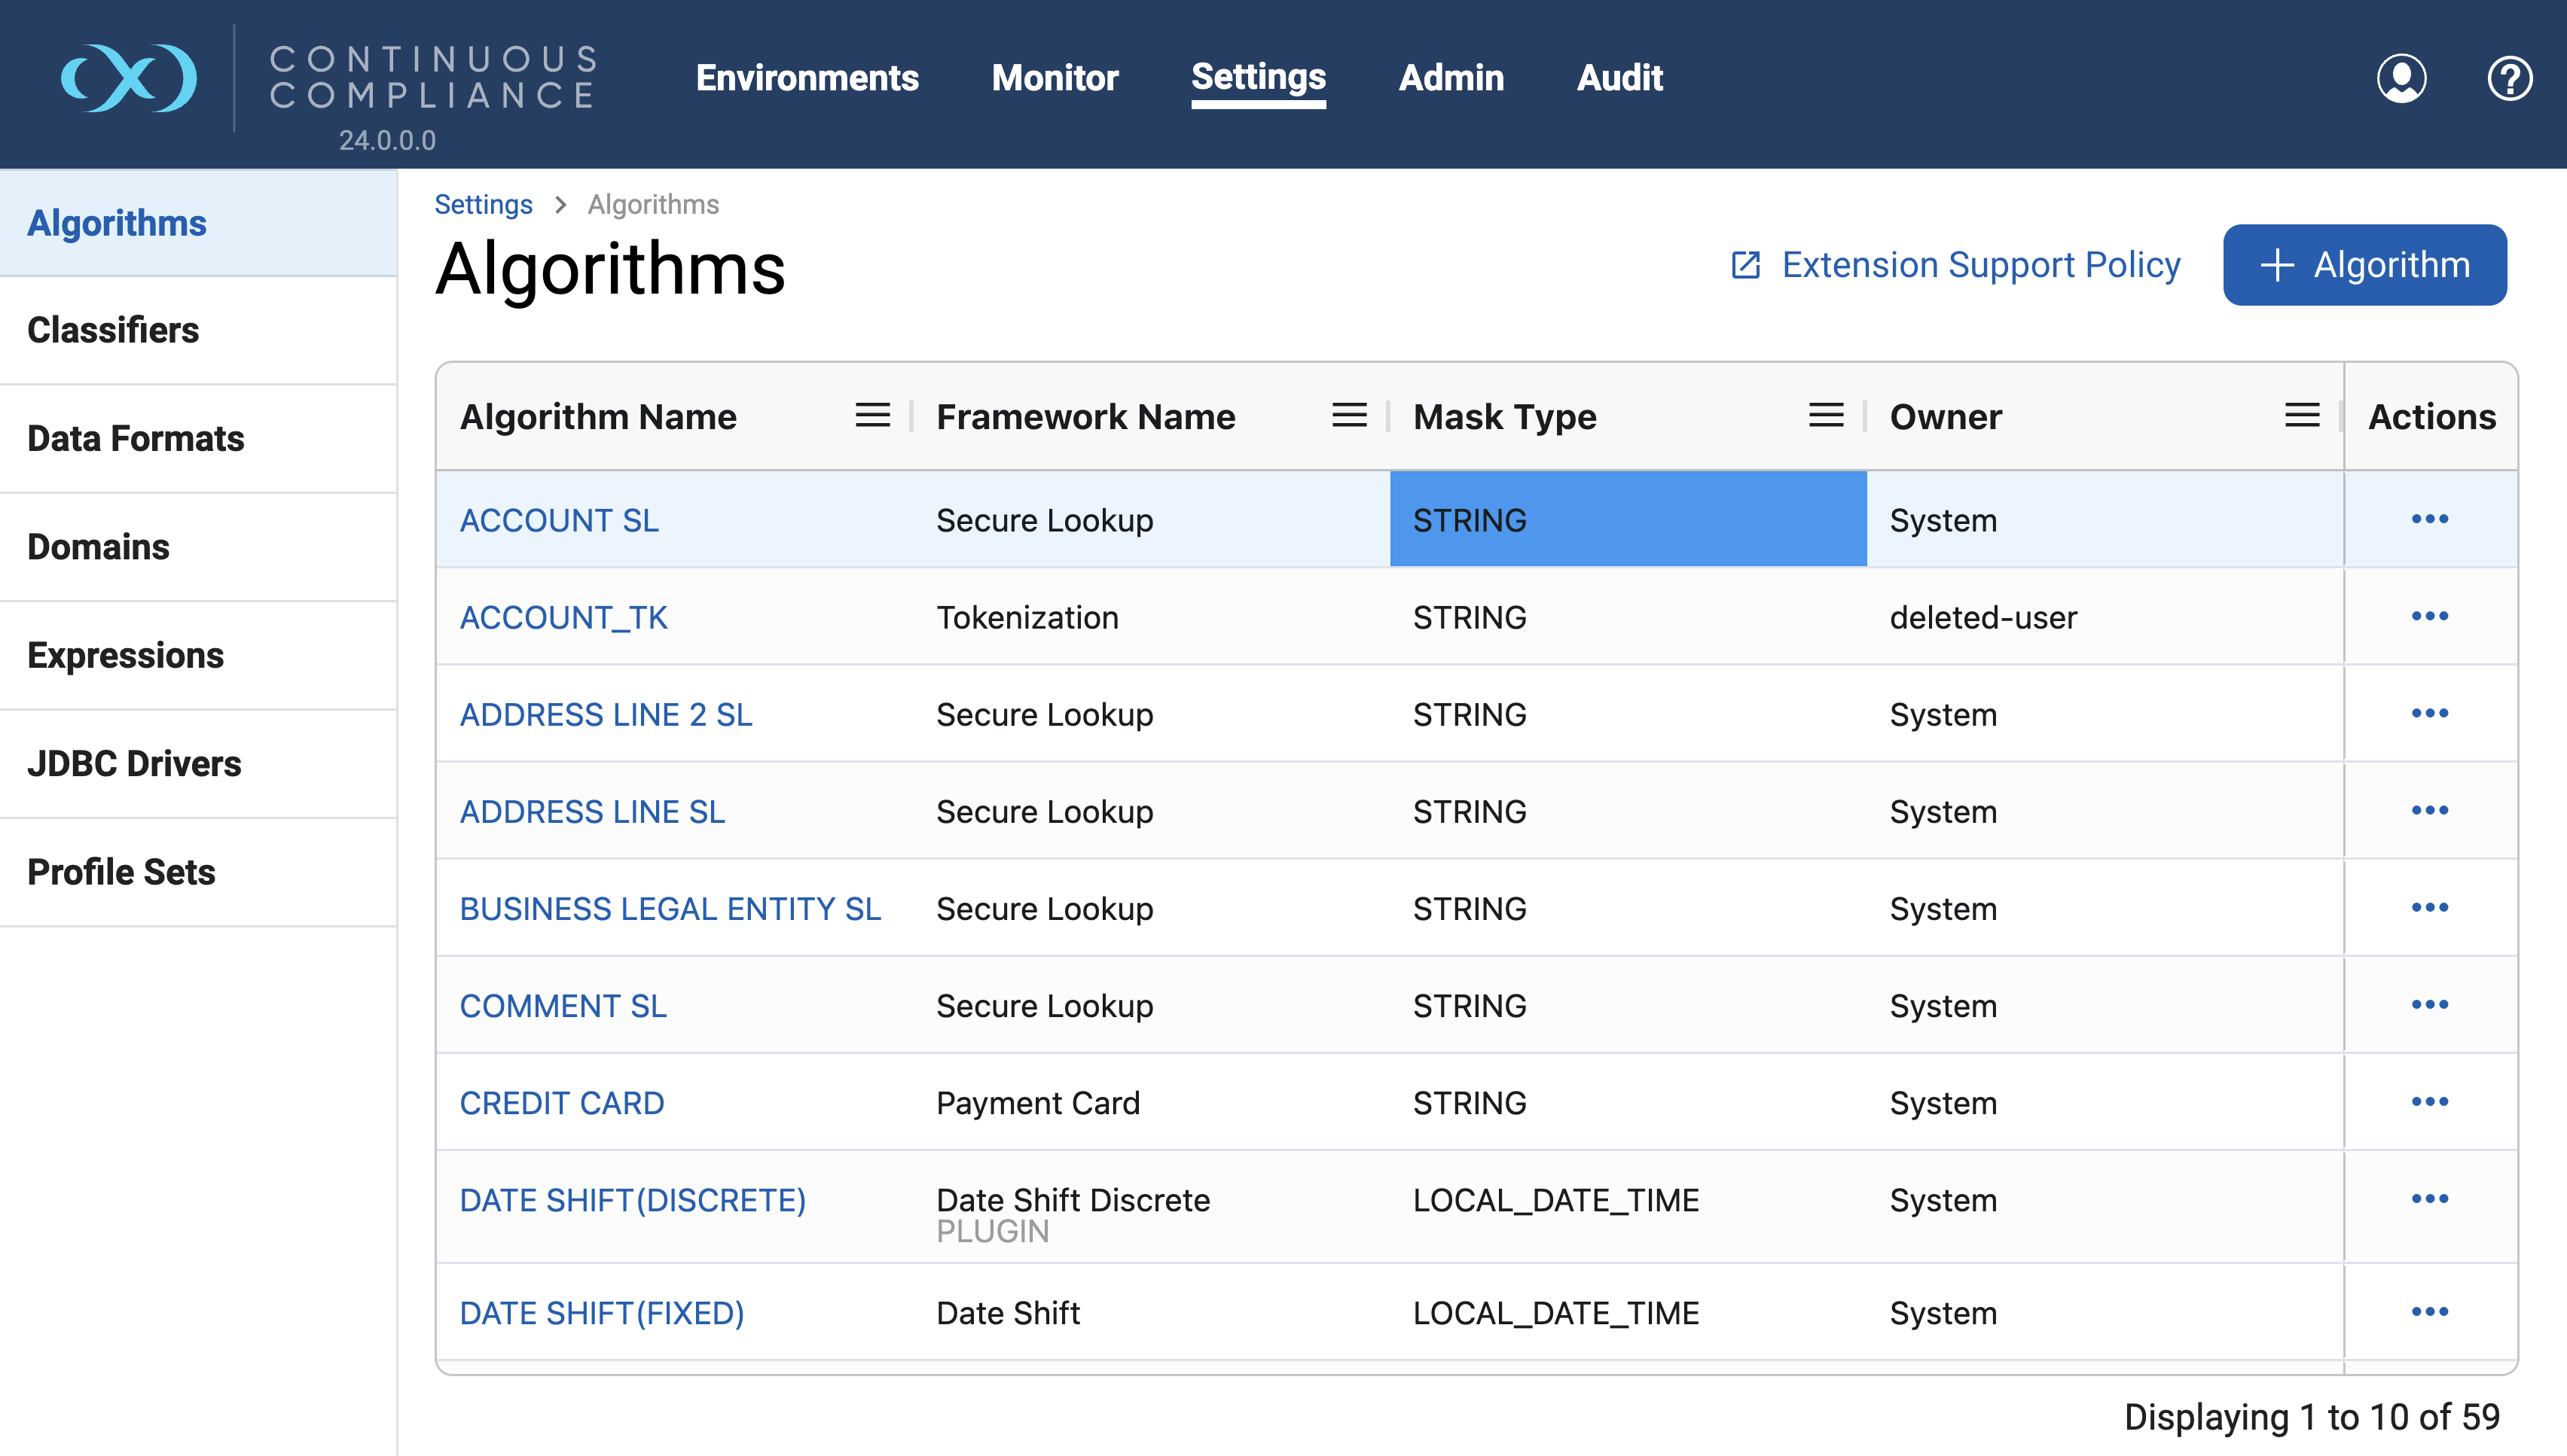Select the highlighted STRING mask type cell
The width and height of the screenshot is (2567, 1456).
point(1628,520)
